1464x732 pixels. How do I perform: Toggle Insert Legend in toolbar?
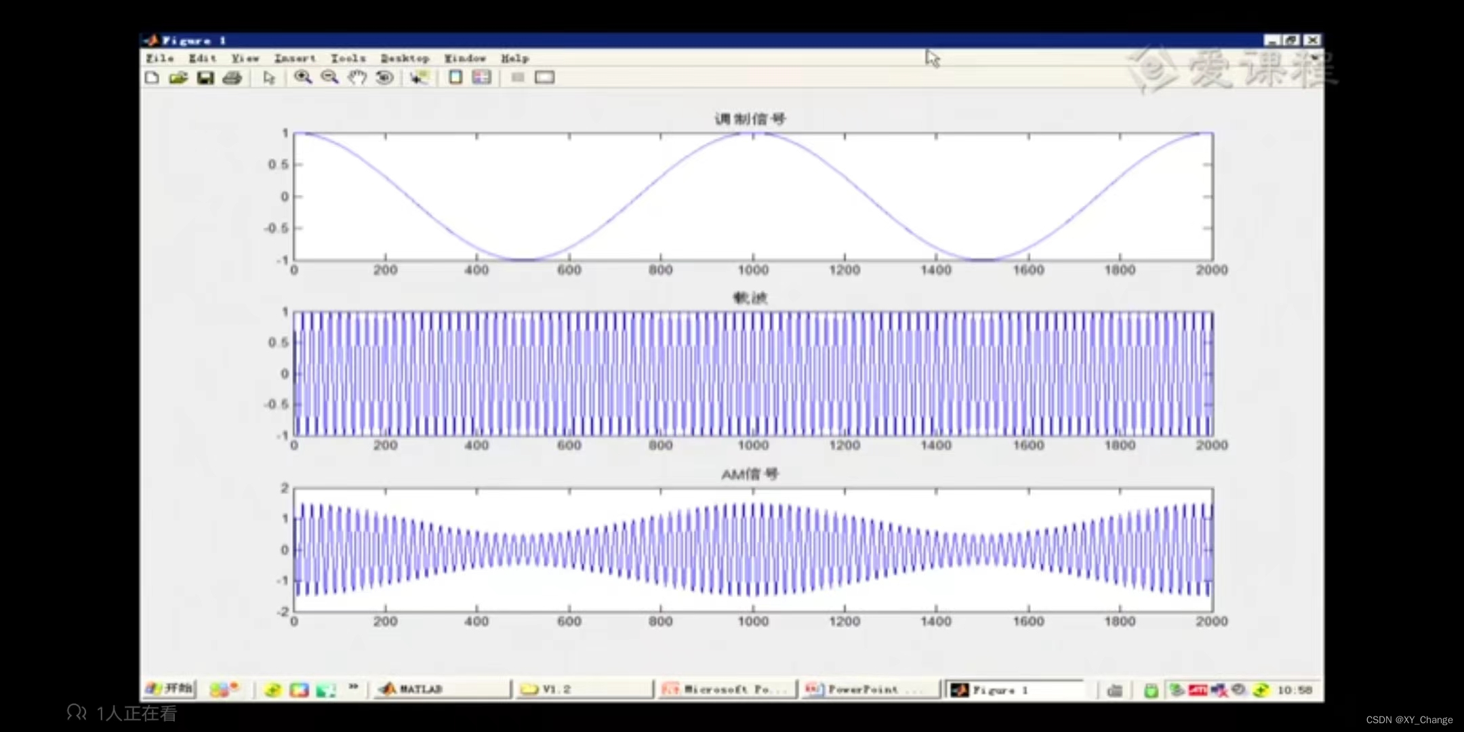[482, 77]
